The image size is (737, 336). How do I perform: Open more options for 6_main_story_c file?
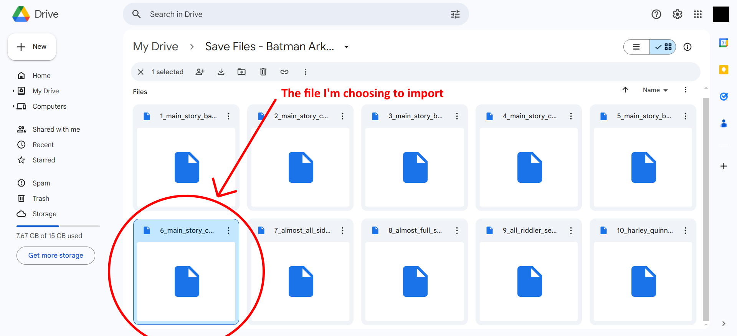tap(228, 230)
